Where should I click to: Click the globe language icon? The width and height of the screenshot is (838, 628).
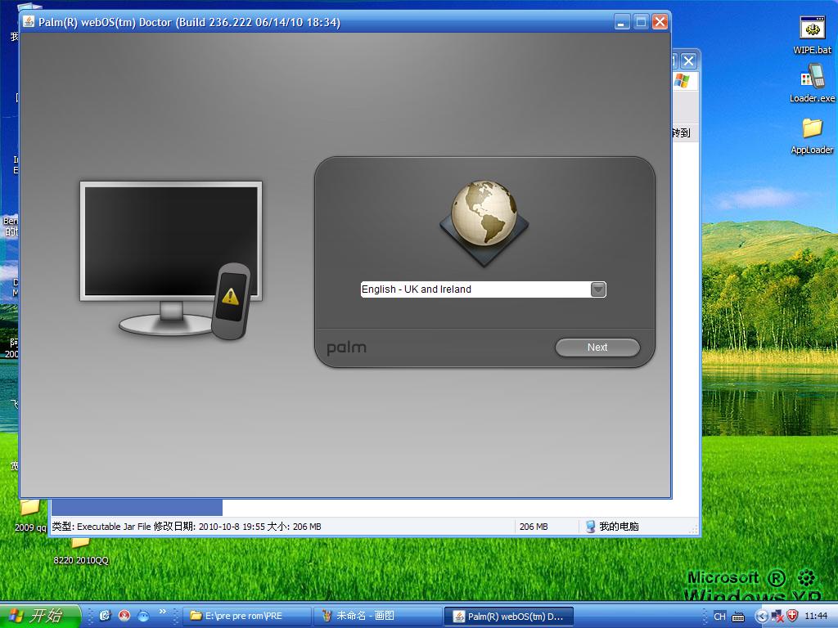(484, 214)
